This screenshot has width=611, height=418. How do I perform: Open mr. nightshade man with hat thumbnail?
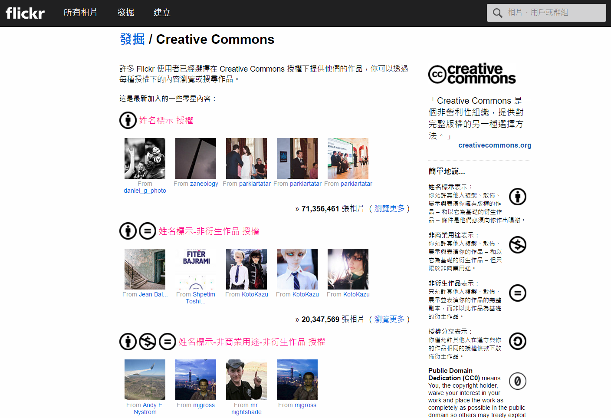[x=246, y=380]
